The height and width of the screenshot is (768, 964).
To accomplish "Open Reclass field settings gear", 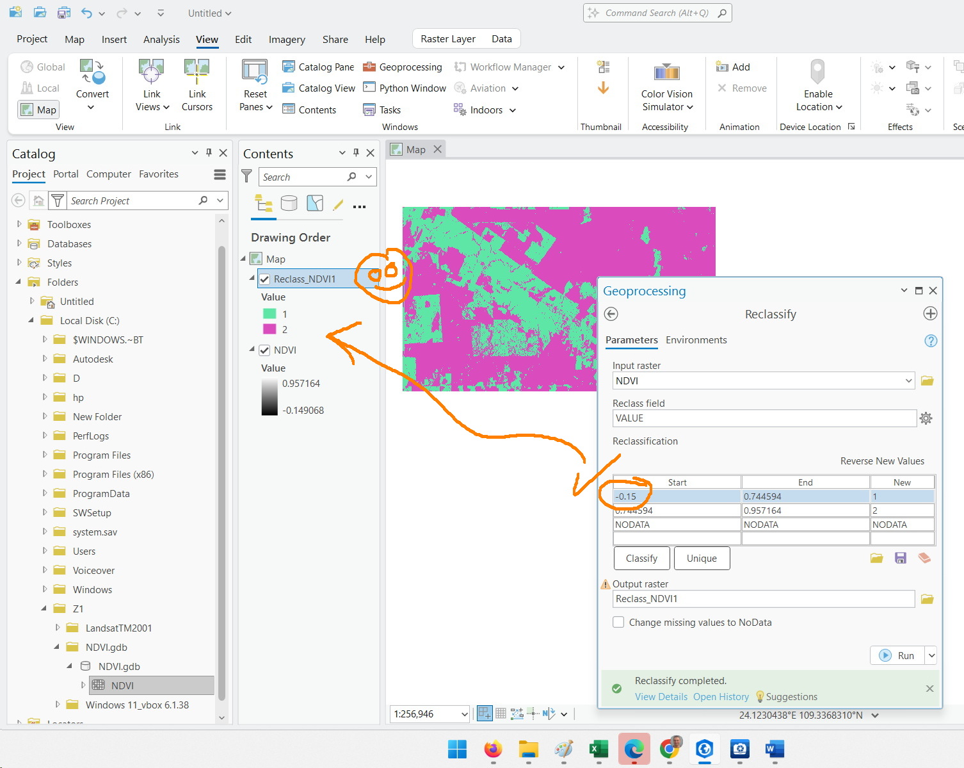I will click(x=926, y=418).
